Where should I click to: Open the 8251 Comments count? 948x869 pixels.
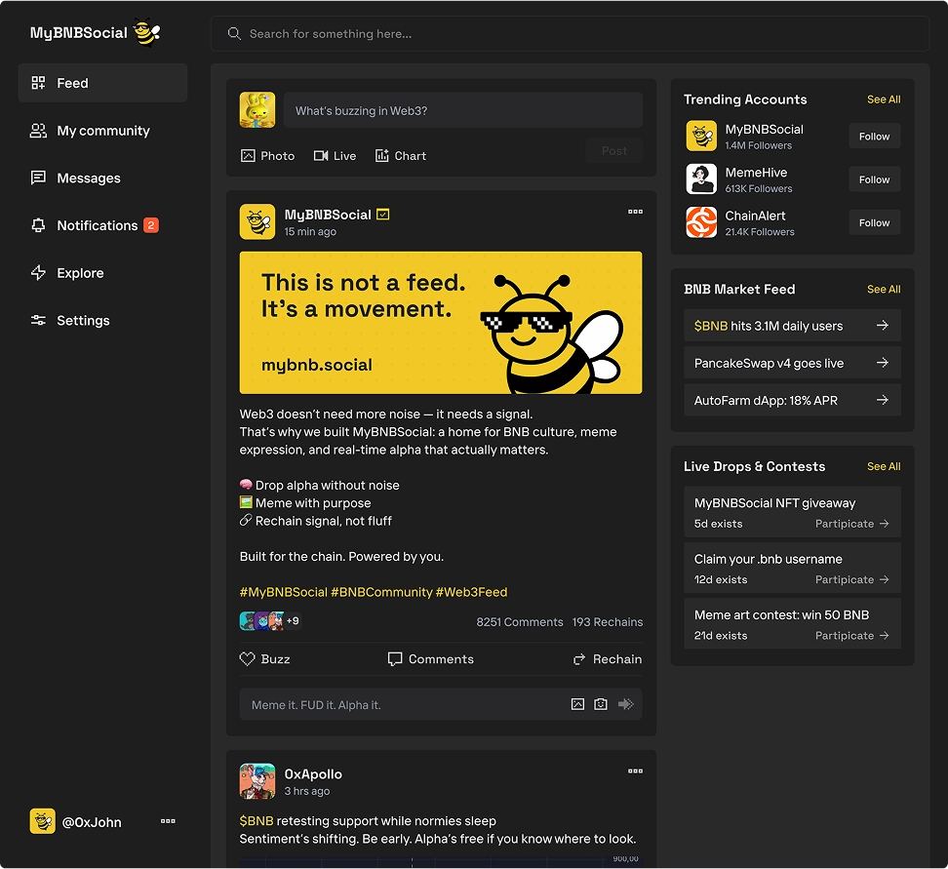click(x=519, y=622)
